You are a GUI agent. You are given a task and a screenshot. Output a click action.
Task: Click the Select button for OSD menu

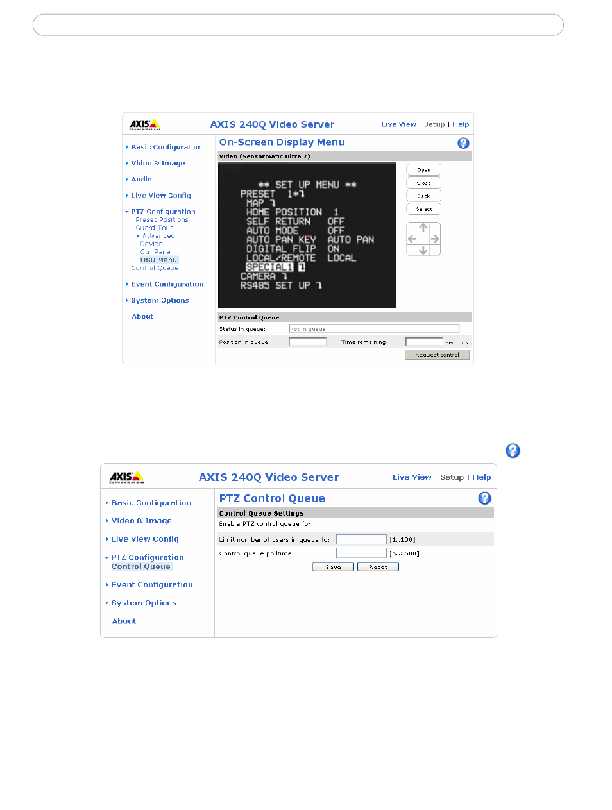tap(423, 209)
